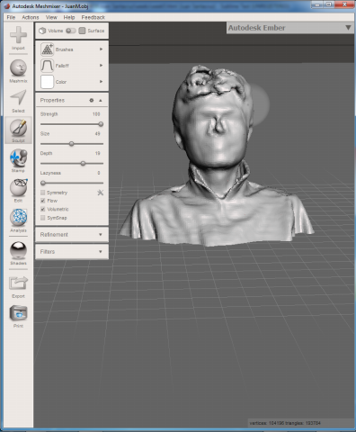Viewport: 356px width, 432px height.
Task: Open the View menu
Action: [51, 17]
